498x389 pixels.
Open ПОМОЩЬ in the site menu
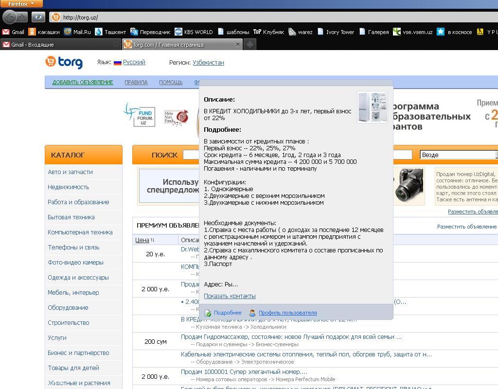click(x=171, y=82)
